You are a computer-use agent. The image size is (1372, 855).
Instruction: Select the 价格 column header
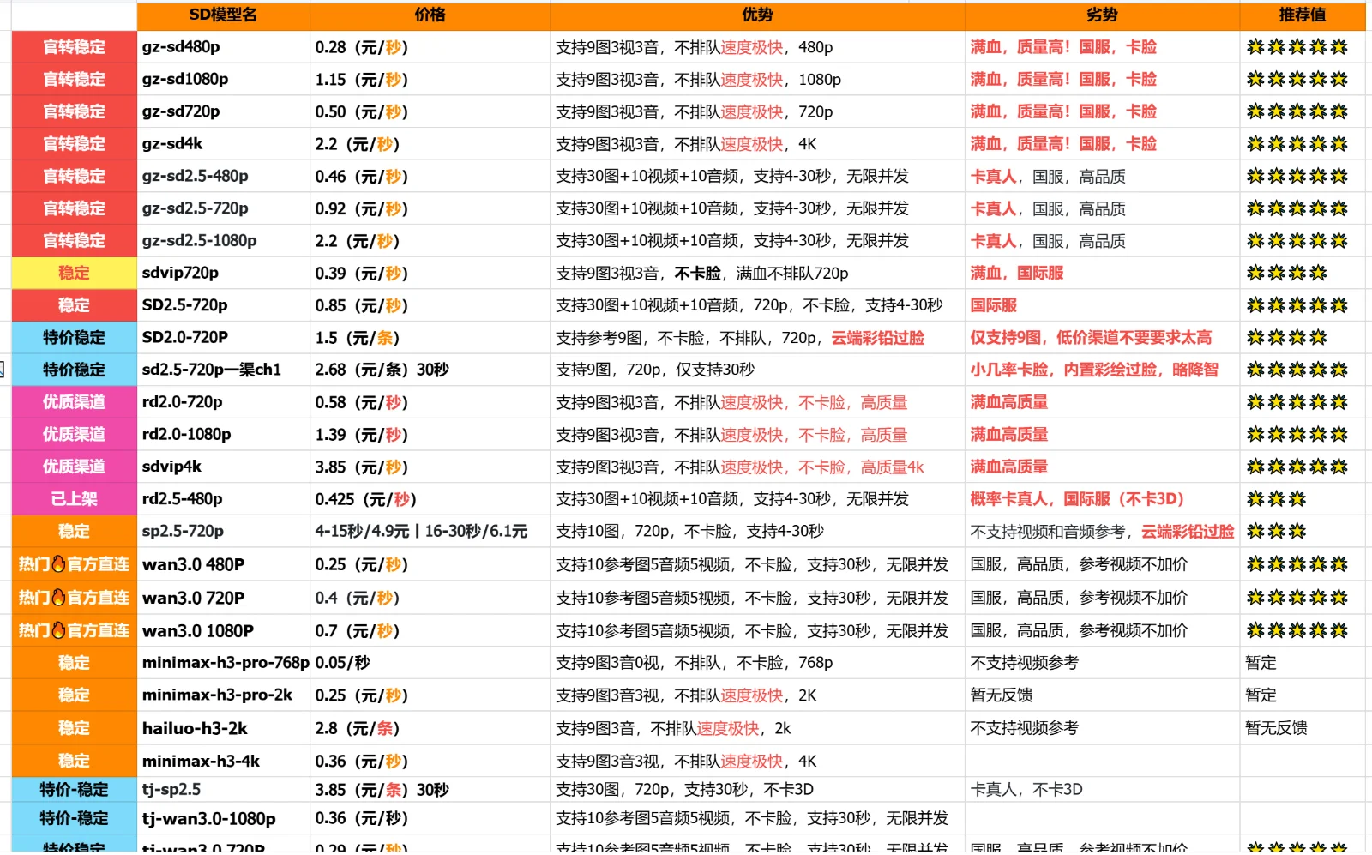[430, 15]
